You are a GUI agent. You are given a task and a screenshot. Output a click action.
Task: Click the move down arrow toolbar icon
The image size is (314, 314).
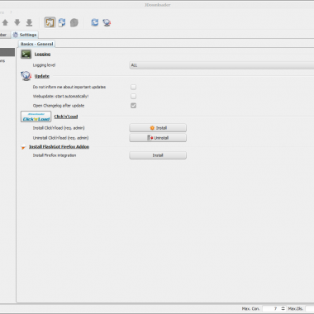[x=17, y=22]
